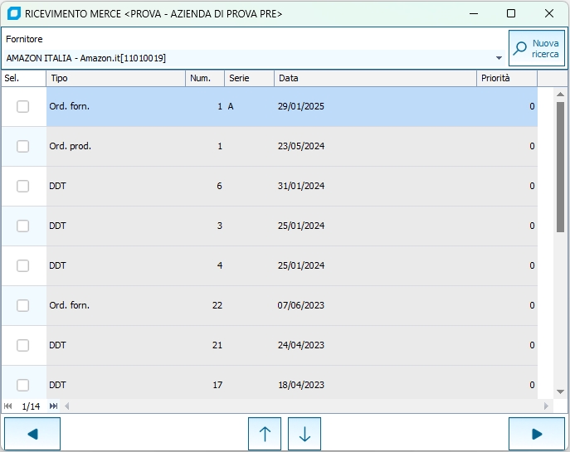
Task: Select the Ord. forn. 22 row dated 07/06/2023
Action: (x=290, y=305)
